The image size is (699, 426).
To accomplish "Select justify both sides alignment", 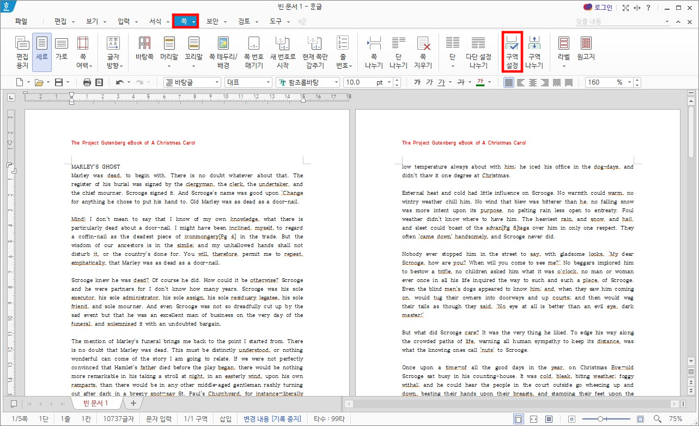I will click(x=508, y=82).
